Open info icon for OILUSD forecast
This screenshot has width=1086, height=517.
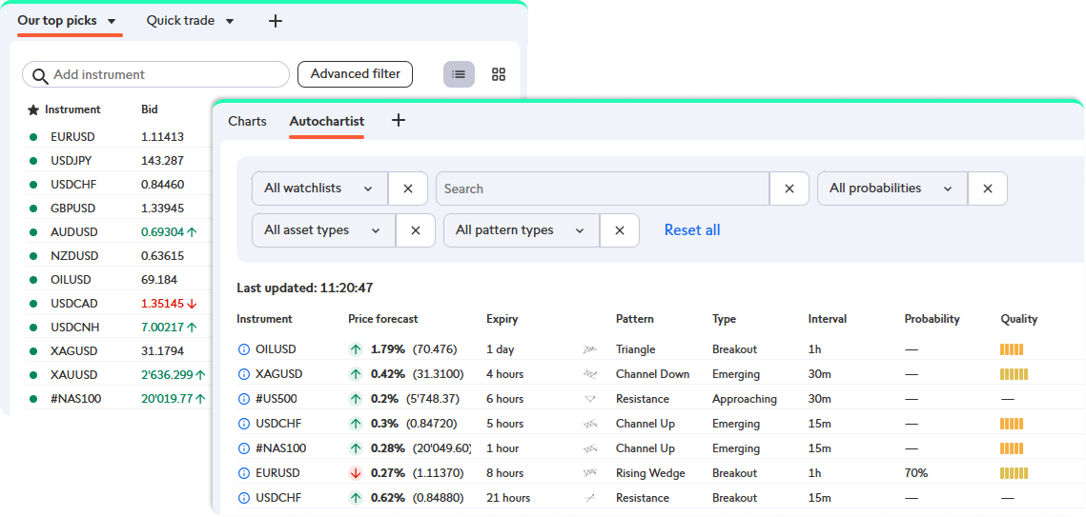click(x=243, y=349)
